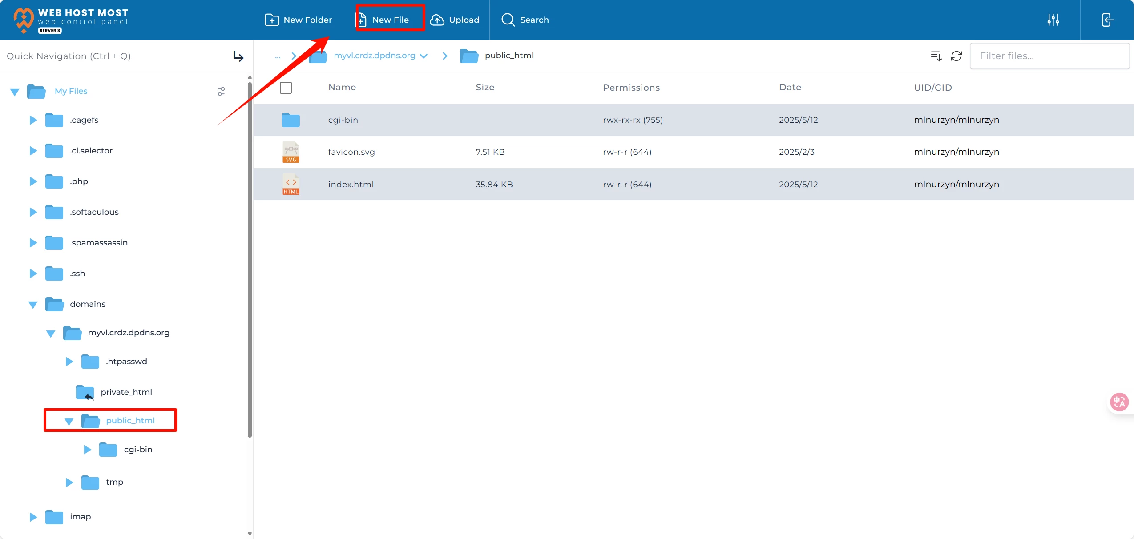
Task: Click the quick navigation go arrow icon
Action: tap(238, 56)
